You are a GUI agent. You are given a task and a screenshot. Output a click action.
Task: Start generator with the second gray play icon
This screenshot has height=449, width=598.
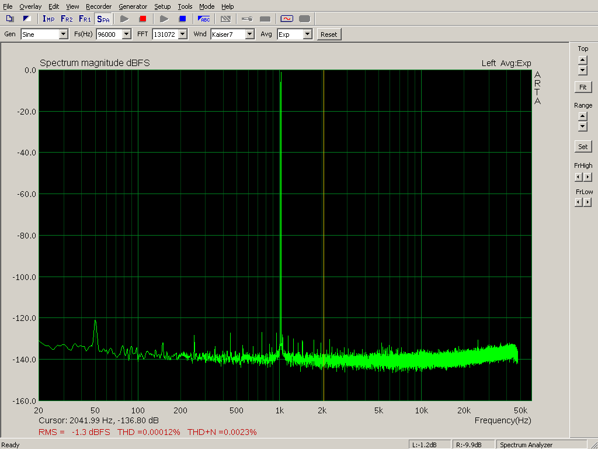pyautogui.click(x=164, y=19)
